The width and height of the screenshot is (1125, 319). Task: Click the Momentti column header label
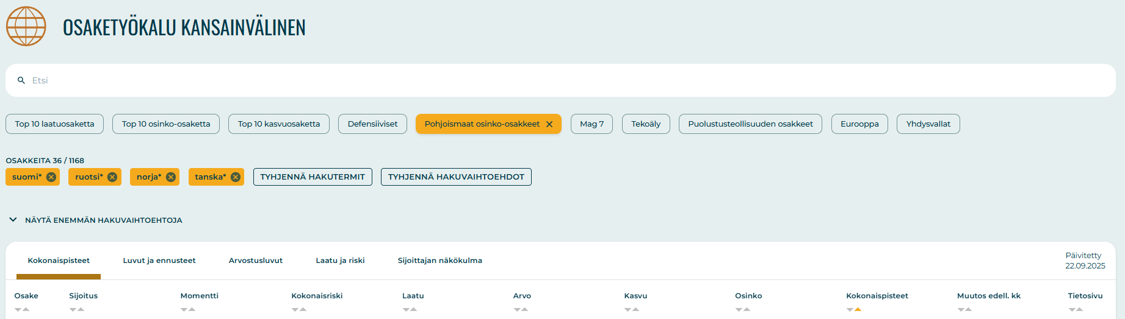(x=200, y=296)
